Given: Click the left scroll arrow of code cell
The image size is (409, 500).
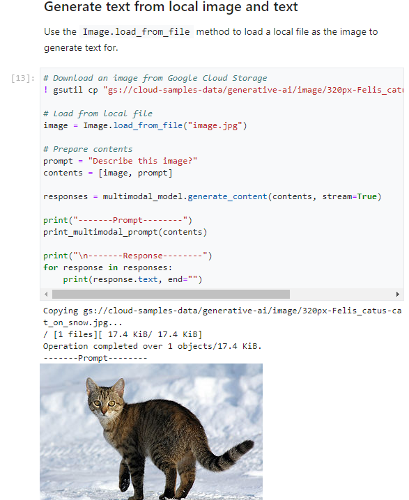Looking at the screenshot, I should [x=46, y=294].
